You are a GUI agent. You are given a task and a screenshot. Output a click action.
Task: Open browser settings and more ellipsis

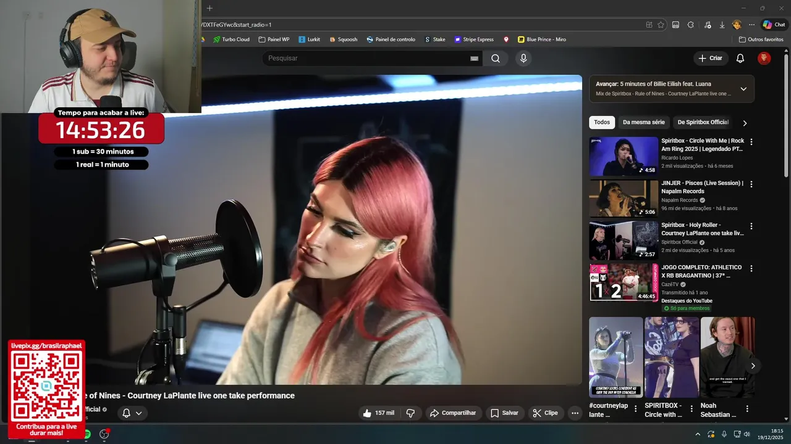(x=751, y=25)
